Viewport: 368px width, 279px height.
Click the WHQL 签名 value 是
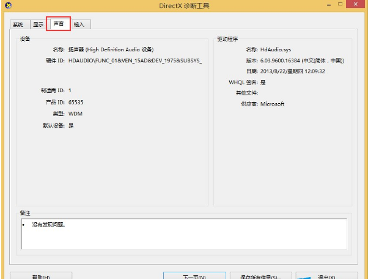coord(263,82)
